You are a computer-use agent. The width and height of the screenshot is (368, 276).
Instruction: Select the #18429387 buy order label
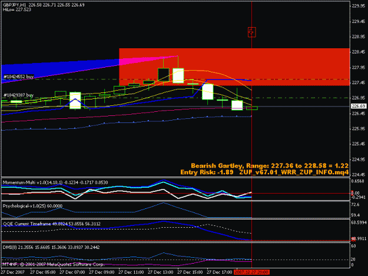click(18, 95)
